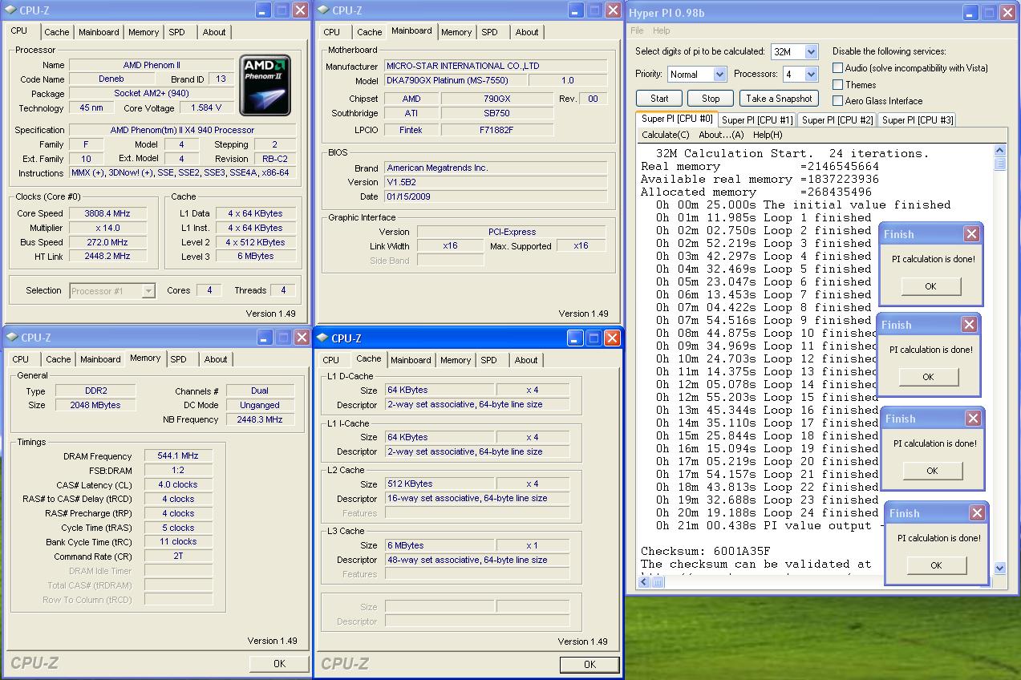The image size is (1021, 680).
Task: Click the Start button in Hyper PI
Action: (x=659, y=99)
